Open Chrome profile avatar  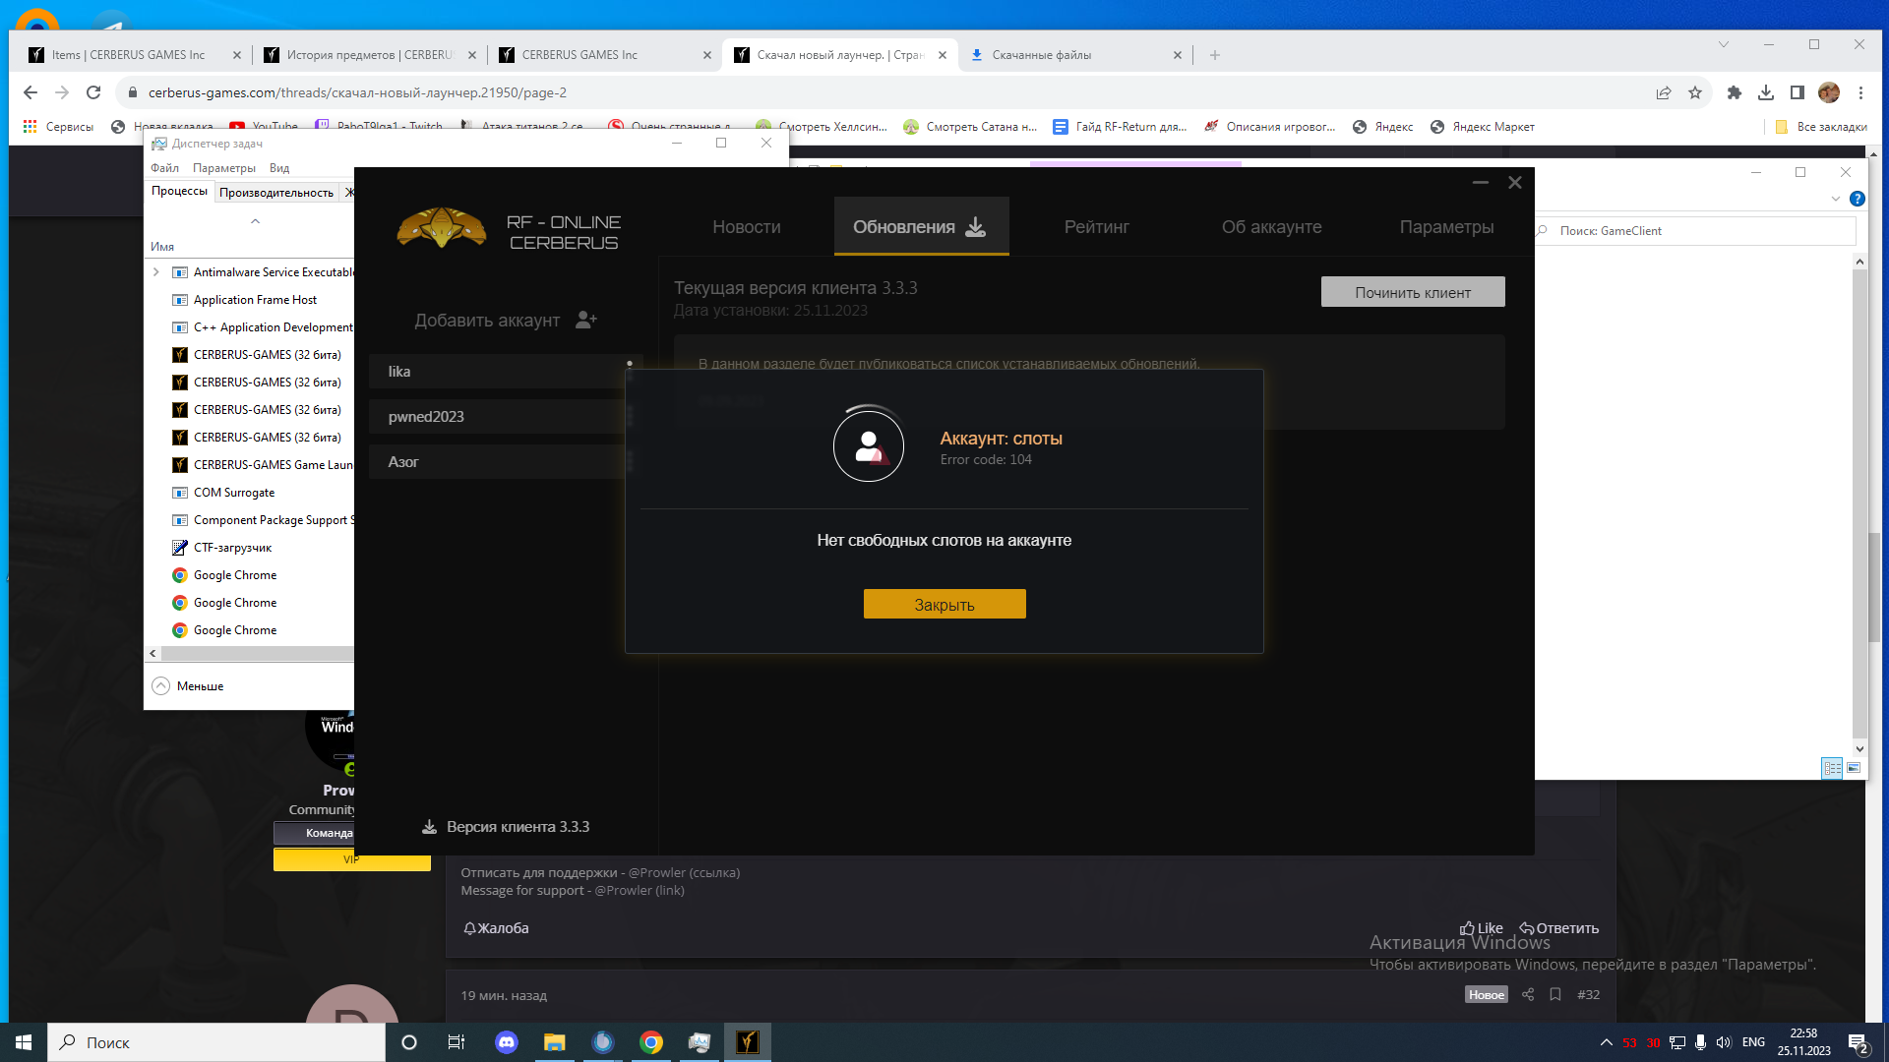click(1829, 92)
